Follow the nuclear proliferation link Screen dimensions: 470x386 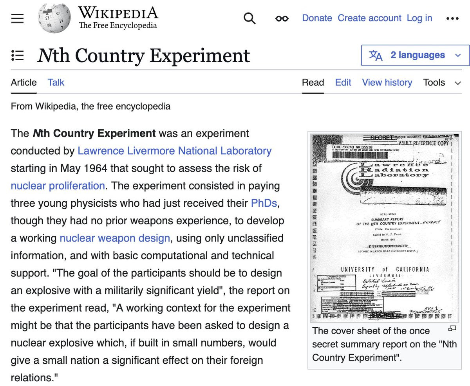(58, 186)
